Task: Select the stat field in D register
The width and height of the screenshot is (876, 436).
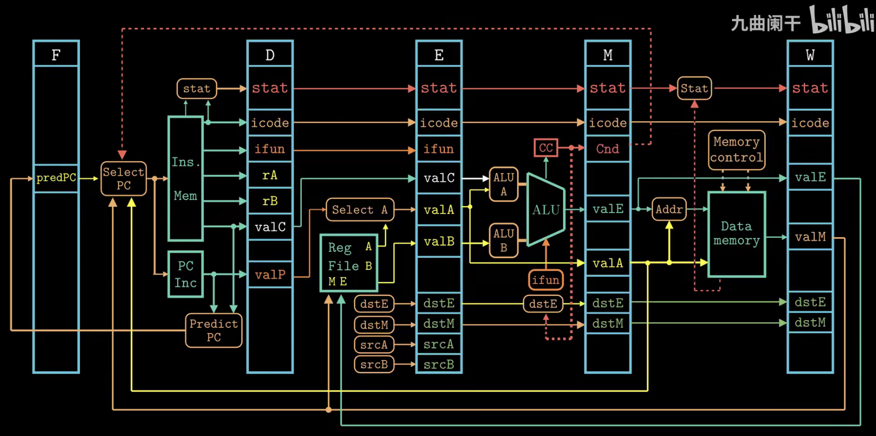Action: click(270, 88)
